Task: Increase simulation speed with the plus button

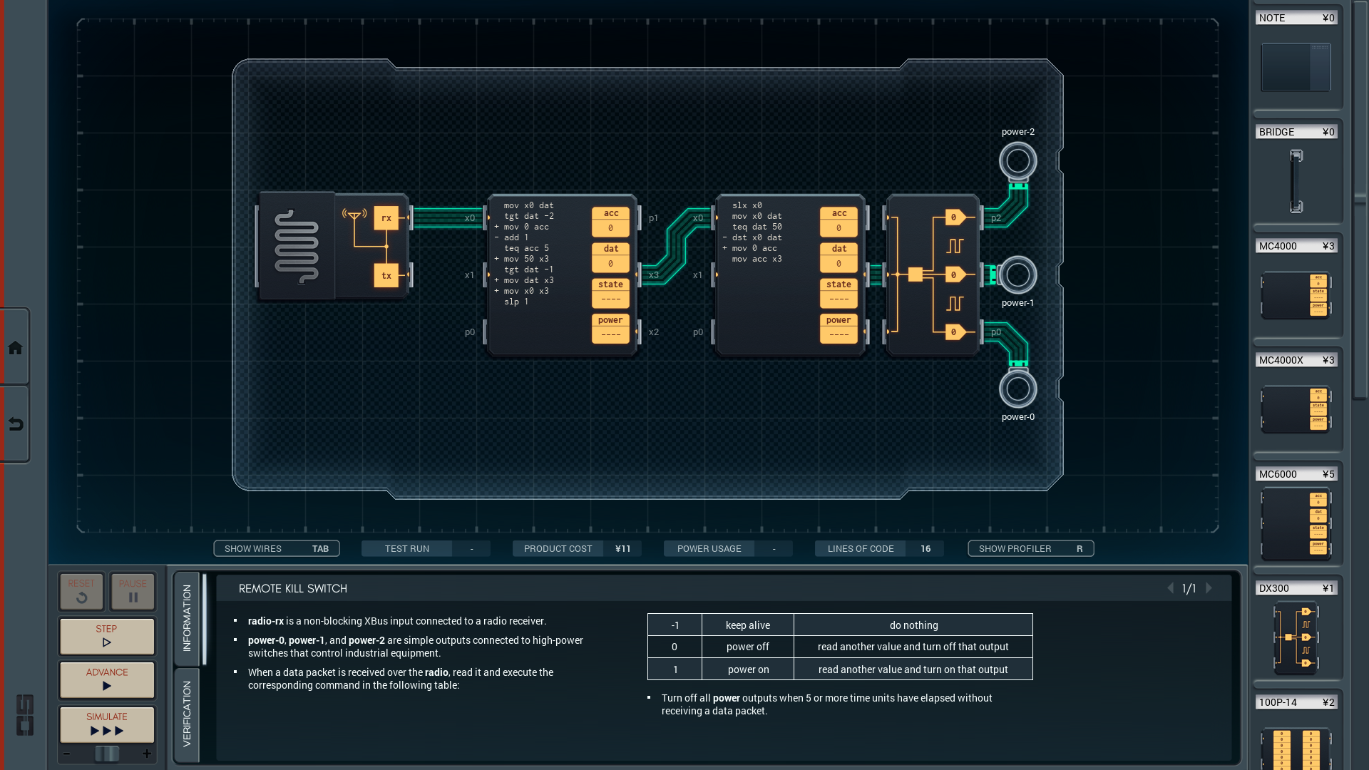Action: pos(147,754)
